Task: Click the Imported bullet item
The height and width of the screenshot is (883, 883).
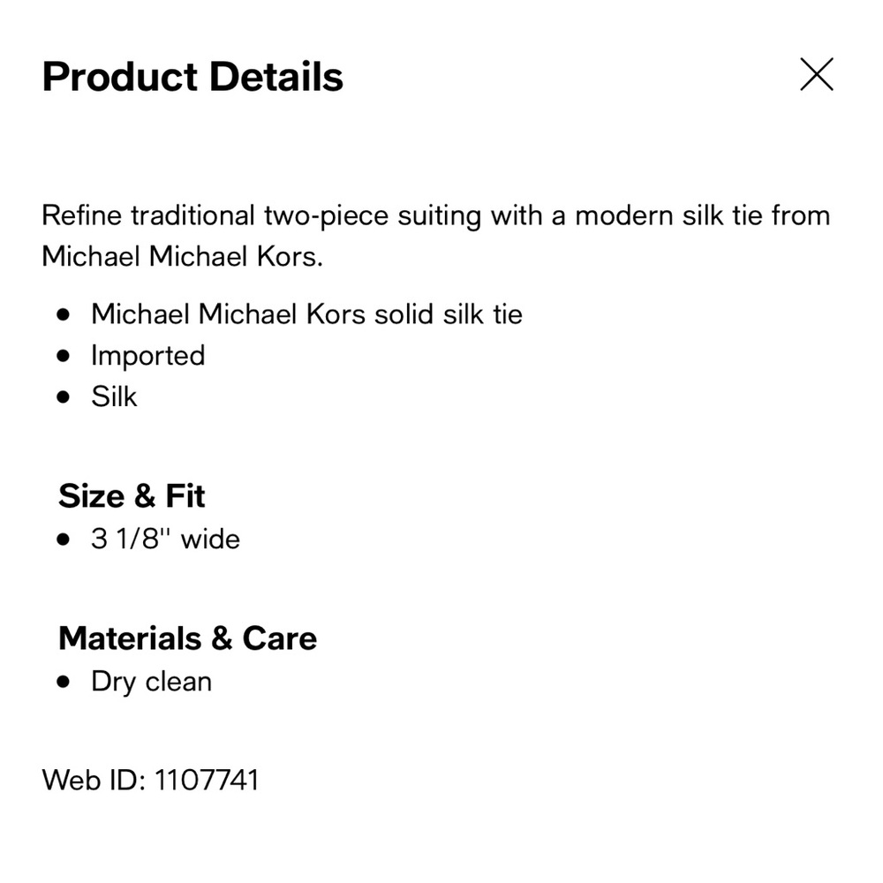Action: click(147, 356)
